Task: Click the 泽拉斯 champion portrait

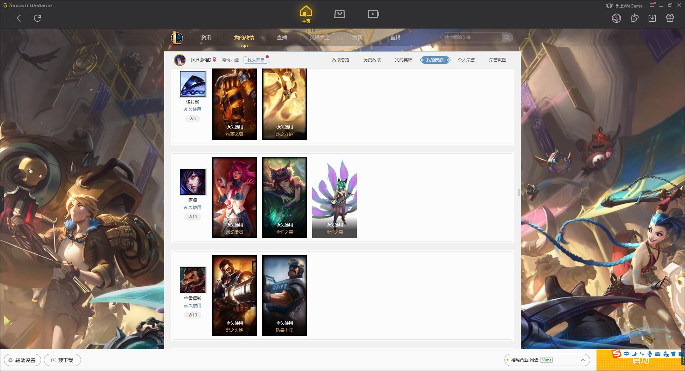Action: (193, 84)
